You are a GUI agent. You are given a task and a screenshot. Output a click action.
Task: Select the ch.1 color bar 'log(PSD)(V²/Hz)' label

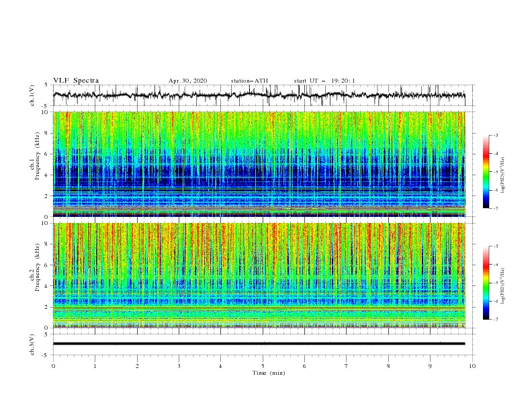502,175
